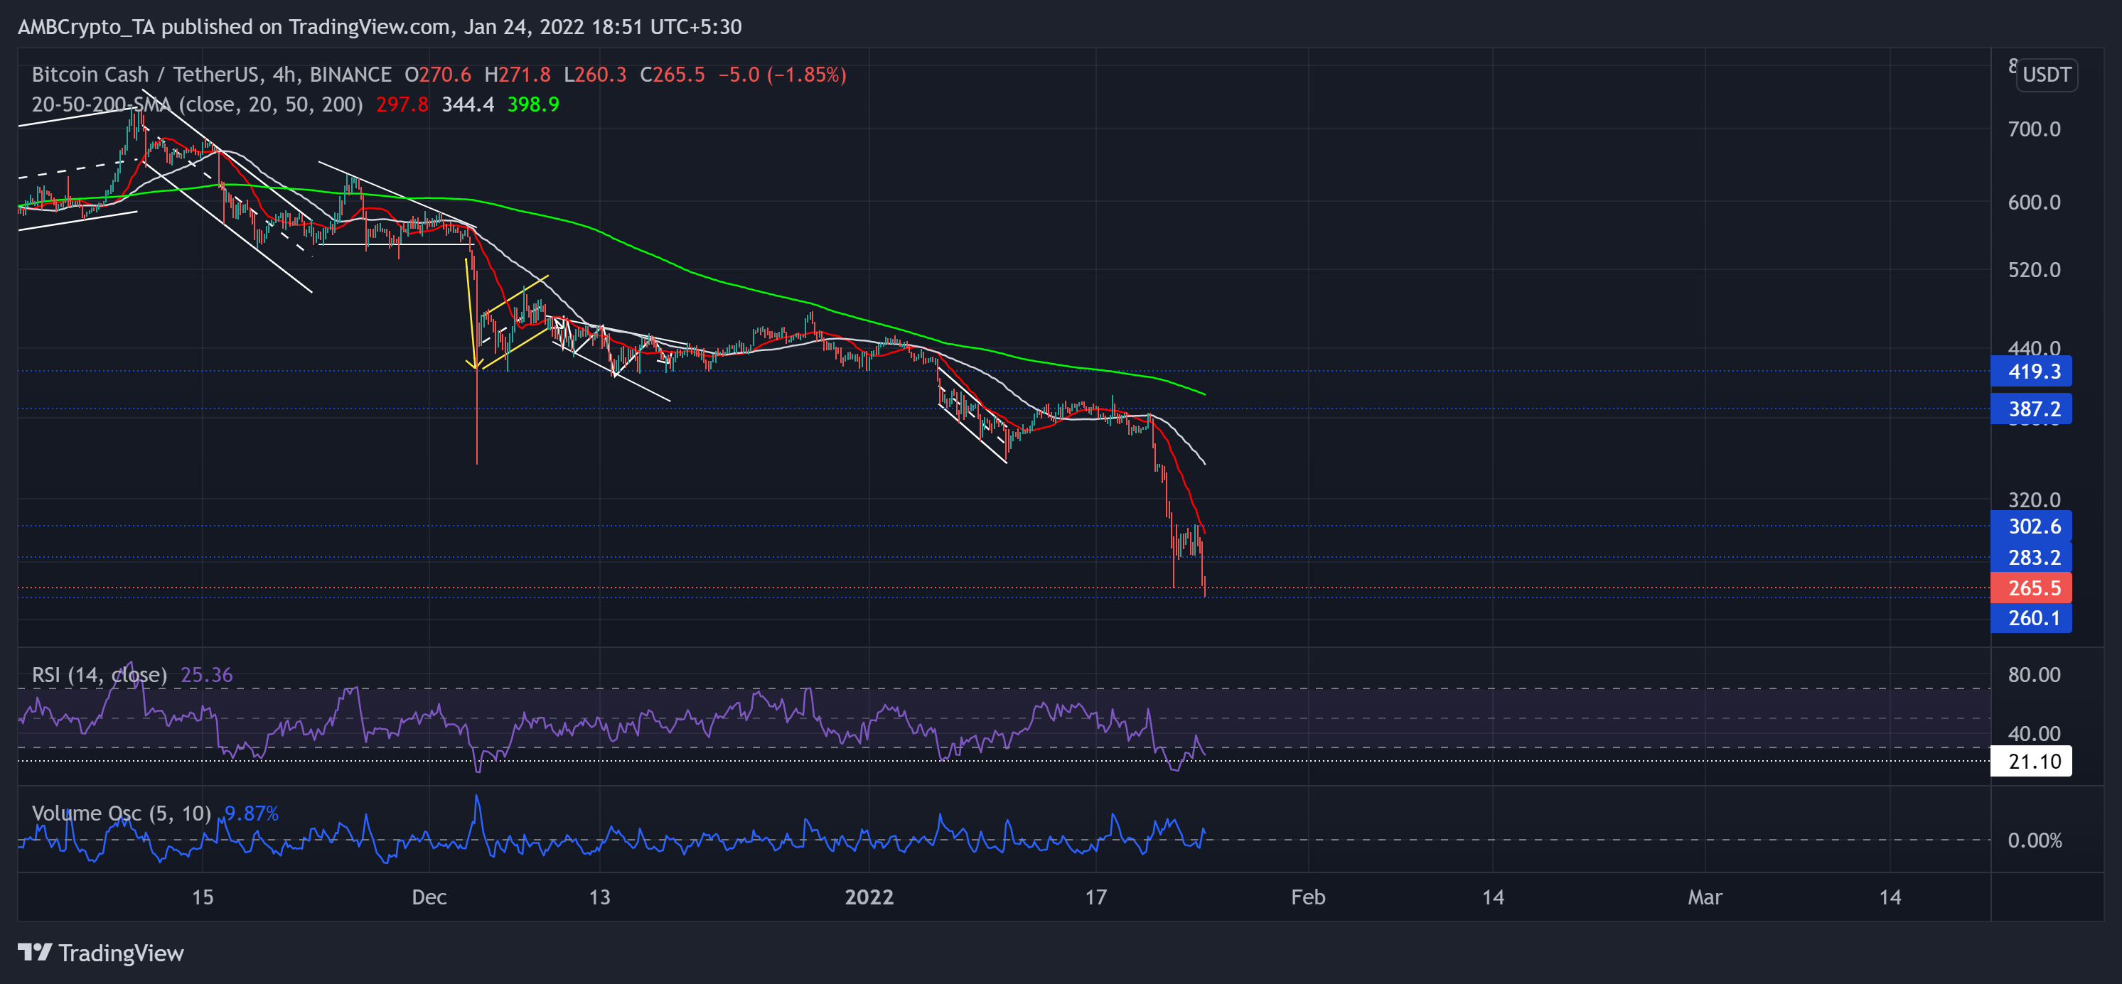Click the 40.00 RSI axis label
The image size is (2122, 984).
pos(2034,734)
